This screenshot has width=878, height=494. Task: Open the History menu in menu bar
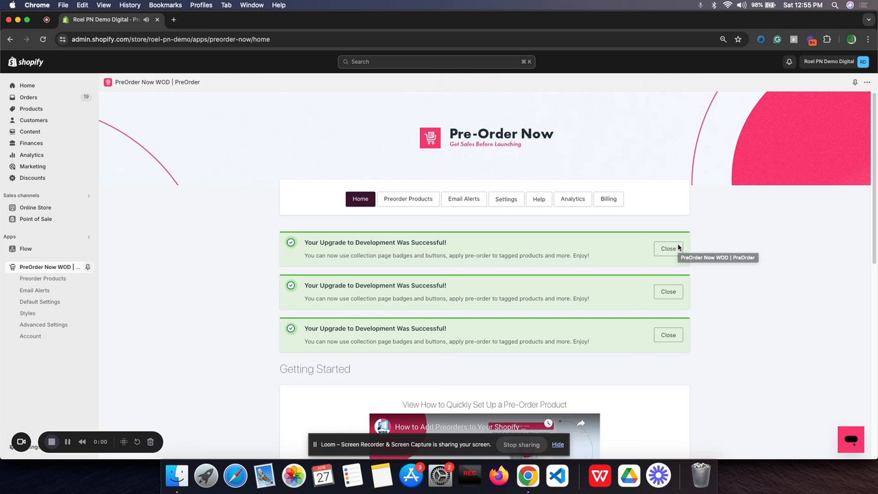click(130, 5)
